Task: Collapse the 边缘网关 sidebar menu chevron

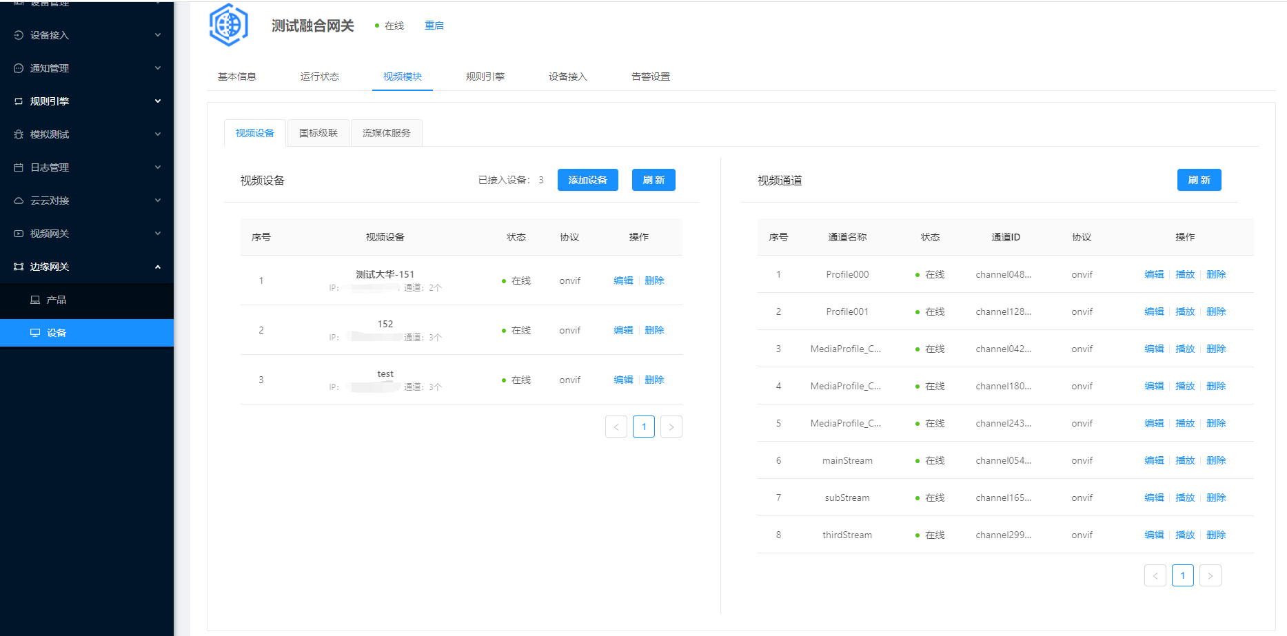Action: (158, 267)
